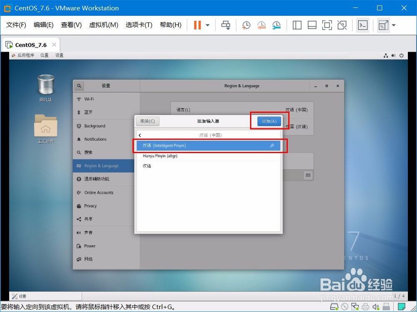417x312 pixels.
Task: Click the search icon in Settings window
Action: pyautogui.click(x=79, y=86)
